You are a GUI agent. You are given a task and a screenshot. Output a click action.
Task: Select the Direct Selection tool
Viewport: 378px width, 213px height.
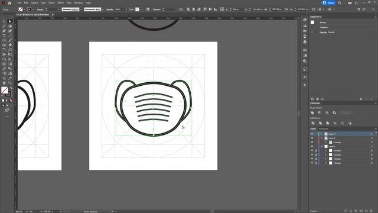pyautogui.click(x=10, y=21)
